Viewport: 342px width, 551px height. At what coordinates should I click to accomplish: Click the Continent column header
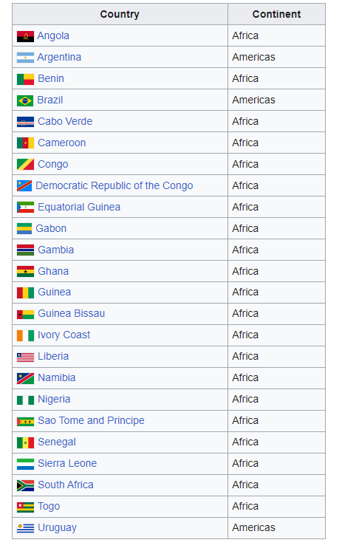coord(276,15)
